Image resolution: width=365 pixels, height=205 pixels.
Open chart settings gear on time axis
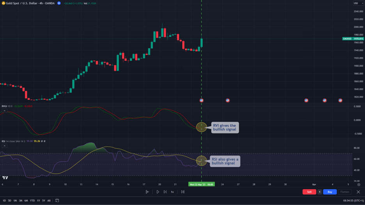point(359,184)
